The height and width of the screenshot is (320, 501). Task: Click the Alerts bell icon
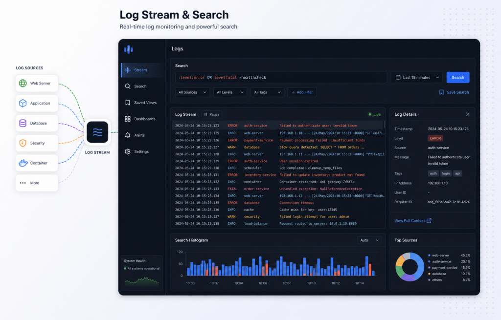[x=128, y=135]
